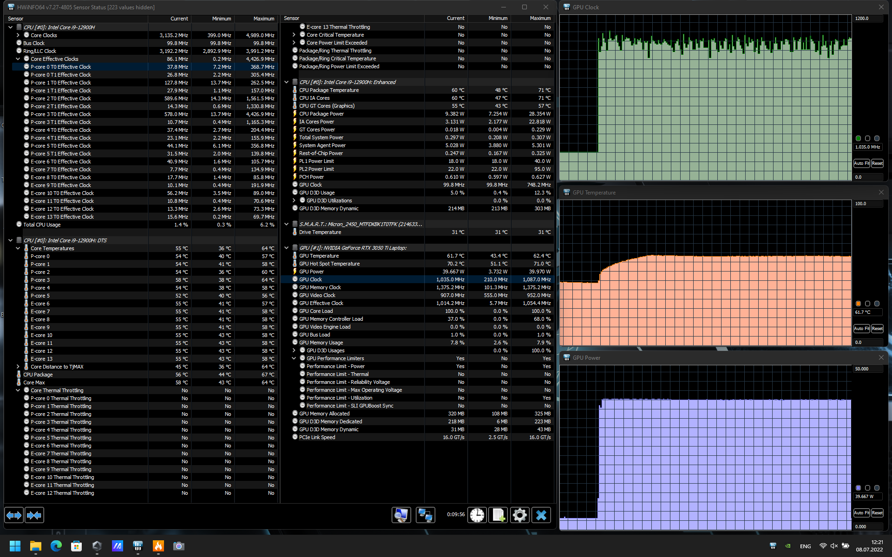The height and width of the screenshot is (557, 892).
Task: Collapse GPU Performance Limiters group
Action: (x=294, y=358)
